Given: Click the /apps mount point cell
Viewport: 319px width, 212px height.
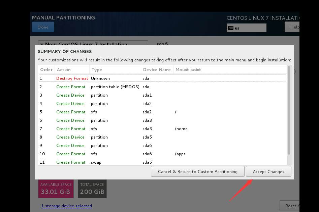Looking at the screenshot, I should 180,154.
